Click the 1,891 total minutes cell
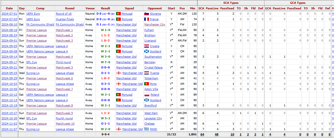 click(x=192, y=134)
